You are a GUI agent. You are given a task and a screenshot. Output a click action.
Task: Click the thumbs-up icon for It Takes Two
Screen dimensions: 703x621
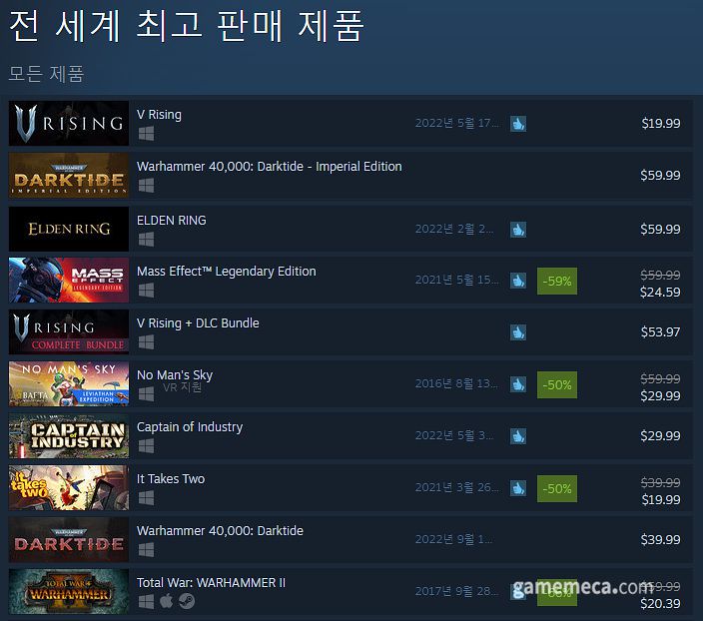(518, 488)
